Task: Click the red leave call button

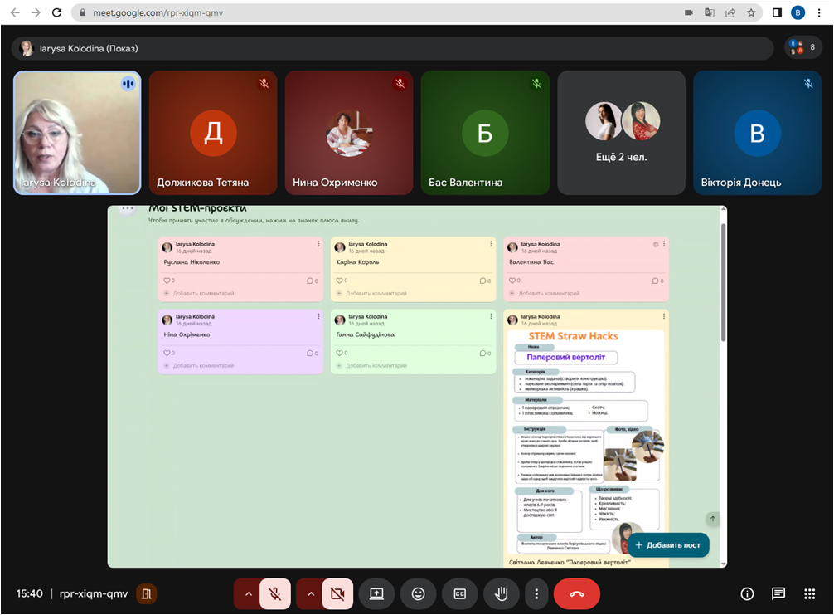Action: pyautogui.click(x=577, y=594)
